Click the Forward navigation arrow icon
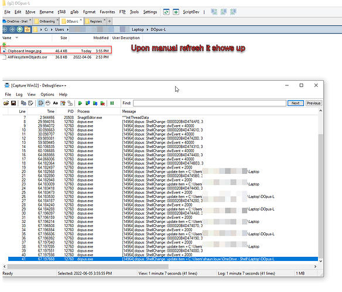Image resolution: width=342 pixels, height=292 pixels. pyautogui.click(x=12, y=29)
